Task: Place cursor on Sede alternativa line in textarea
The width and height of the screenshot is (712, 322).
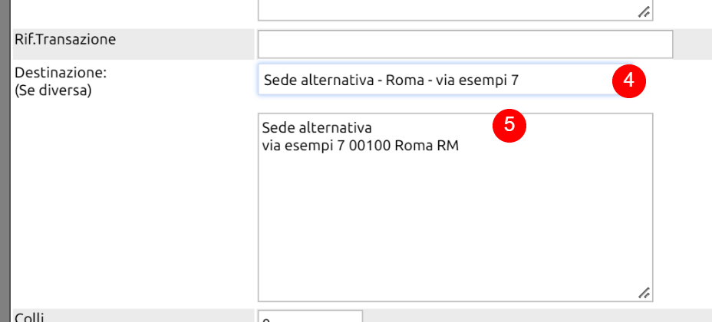Action: pos(317,128)
